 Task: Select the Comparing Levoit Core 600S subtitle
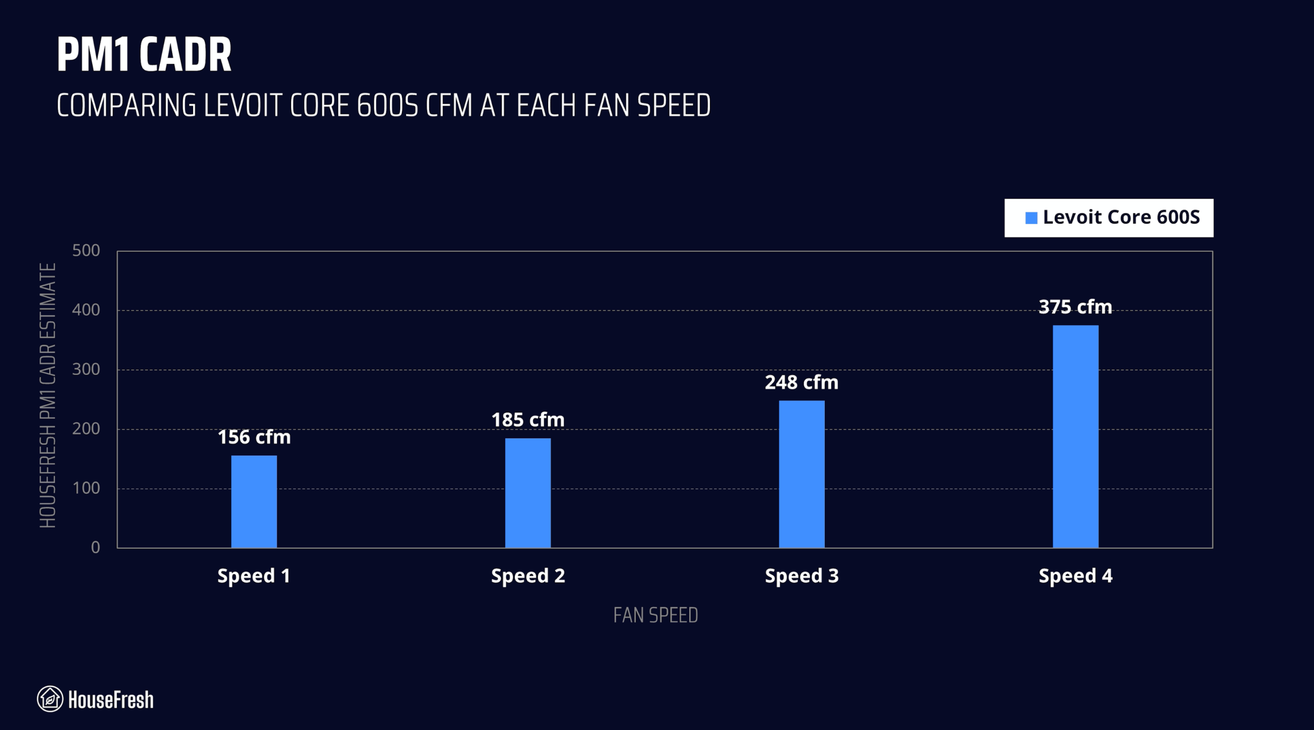383,106
